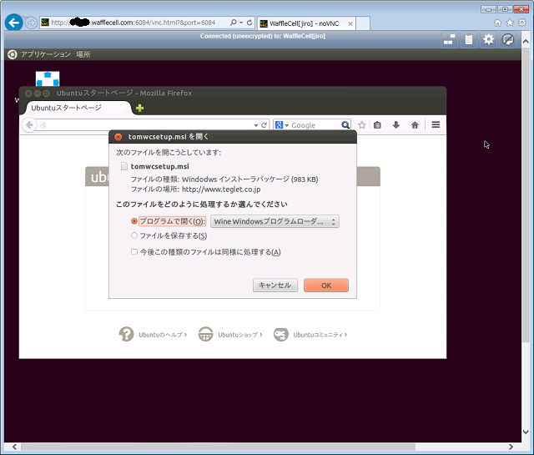Open noVNC clipboard icon

469,39
